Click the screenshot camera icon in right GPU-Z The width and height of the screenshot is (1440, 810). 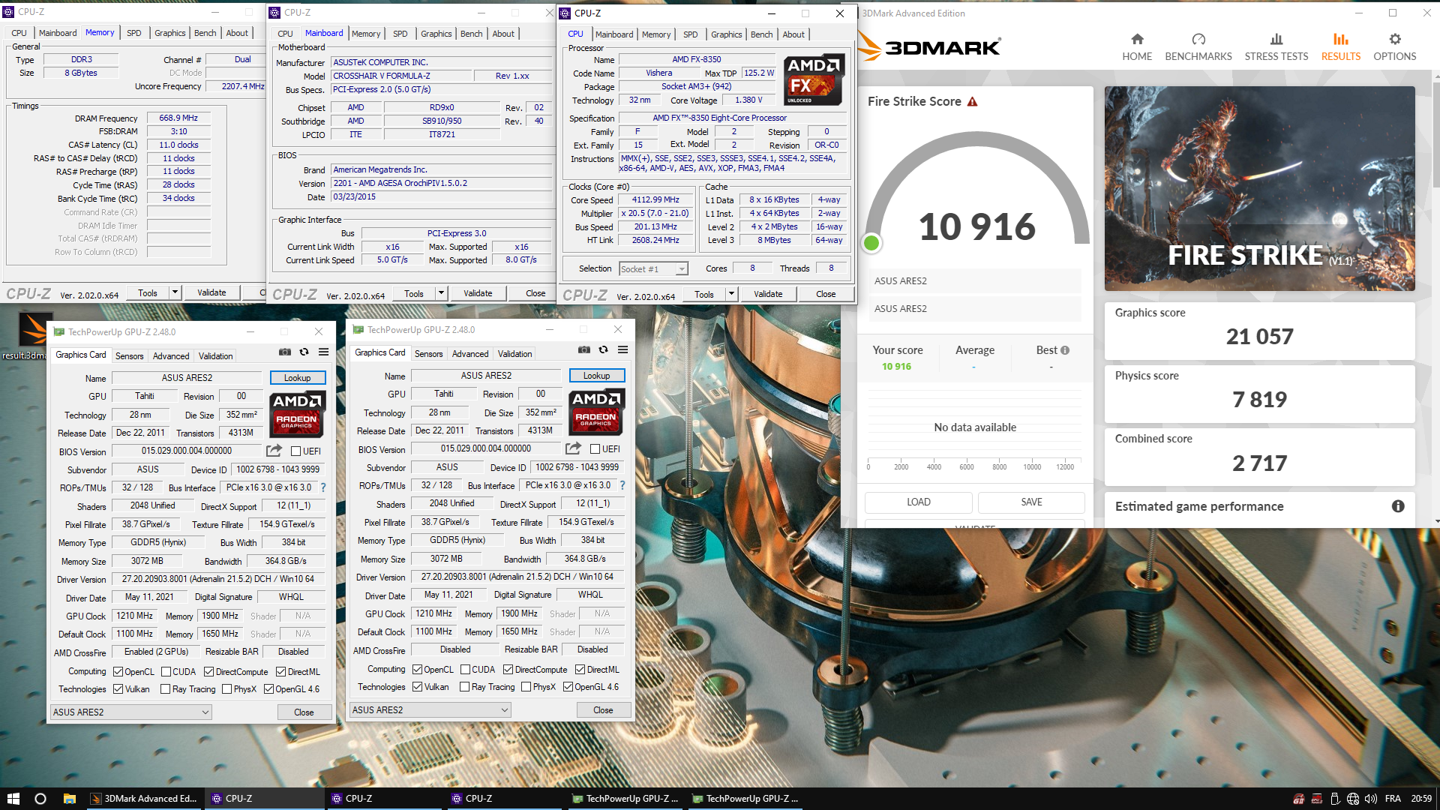(584, 349)
